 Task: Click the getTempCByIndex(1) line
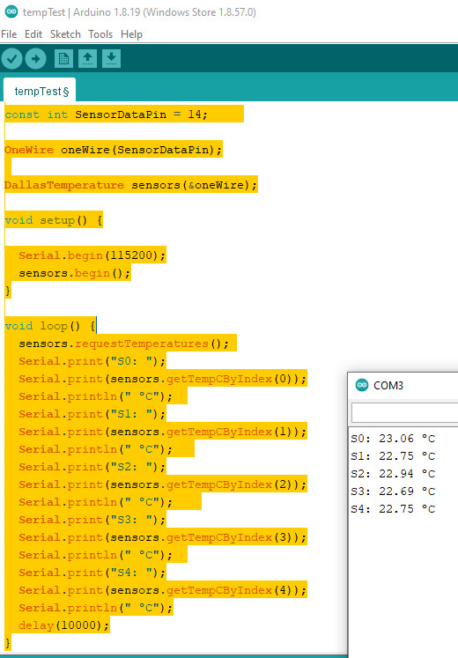[x=163, y=432]
